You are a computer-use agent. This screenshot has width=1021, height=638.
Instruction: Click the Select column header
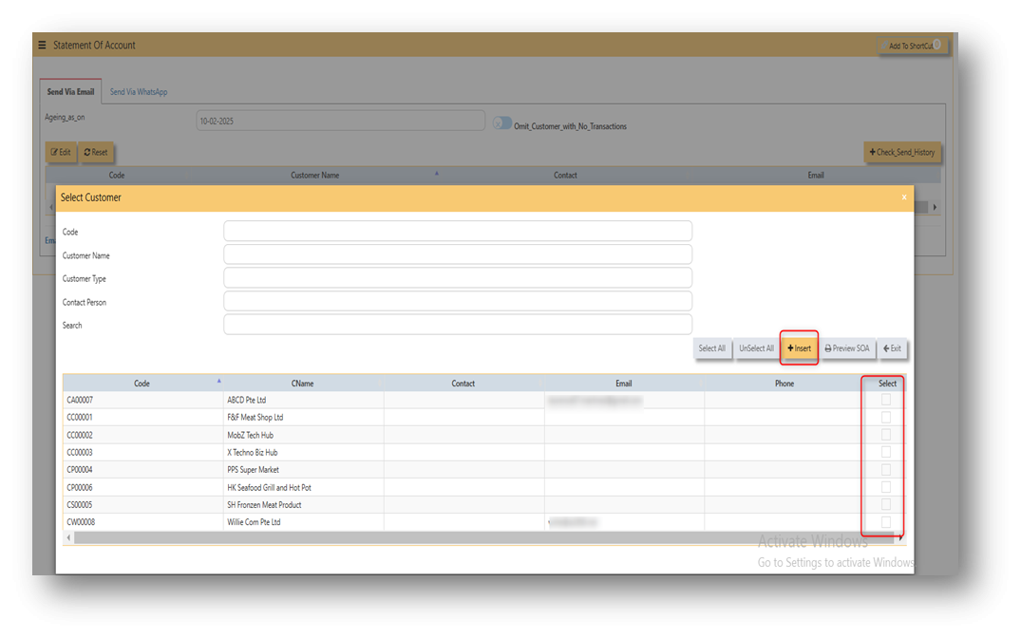point(887,384)
